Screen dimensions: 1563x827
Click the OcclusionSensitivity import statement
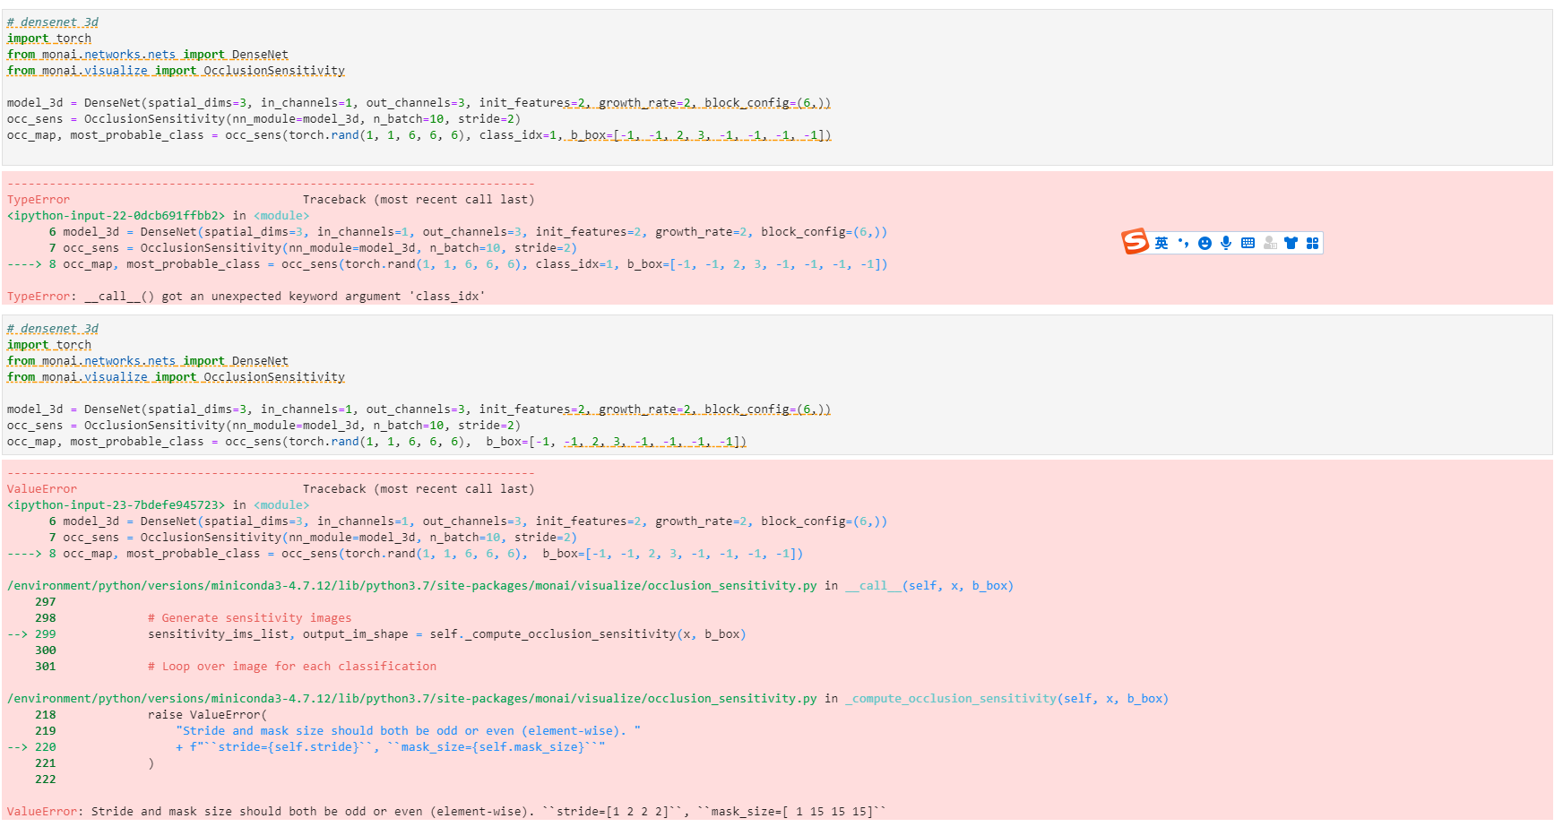point(176,70)
